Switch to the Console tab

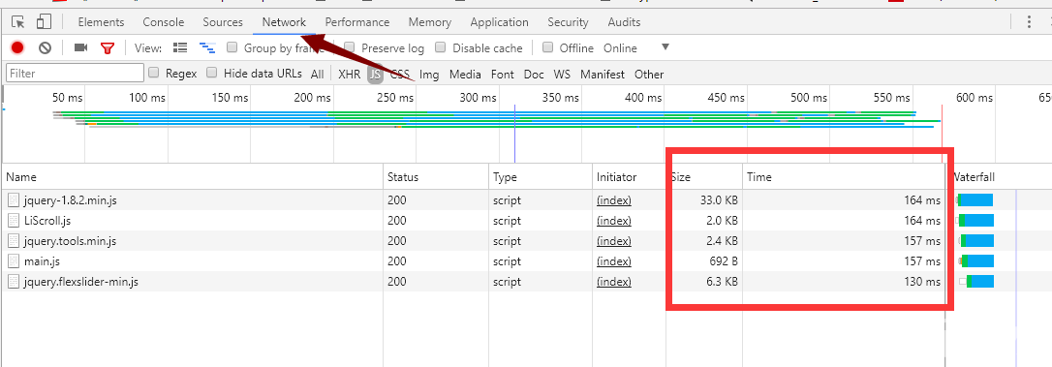tap(163, 22)
